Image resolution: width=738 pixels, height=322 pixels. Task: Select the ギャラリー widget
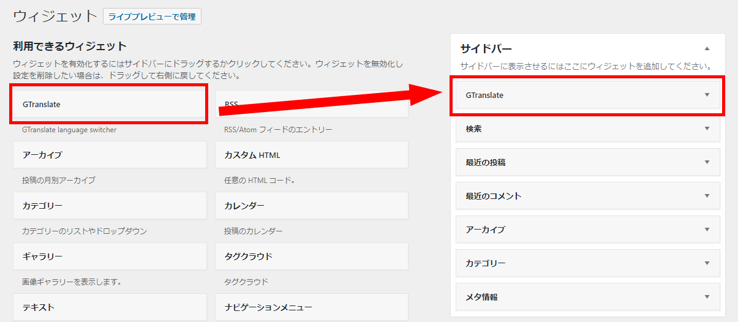point(109,256)
